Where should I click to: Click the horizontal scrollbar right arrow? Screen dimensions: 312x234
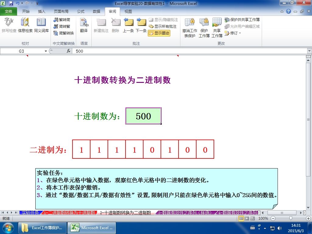[x=301, y=213]
